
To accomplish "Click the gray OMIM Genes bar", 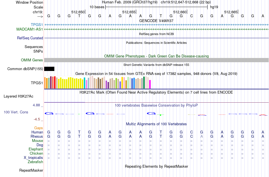I will 156,60.
